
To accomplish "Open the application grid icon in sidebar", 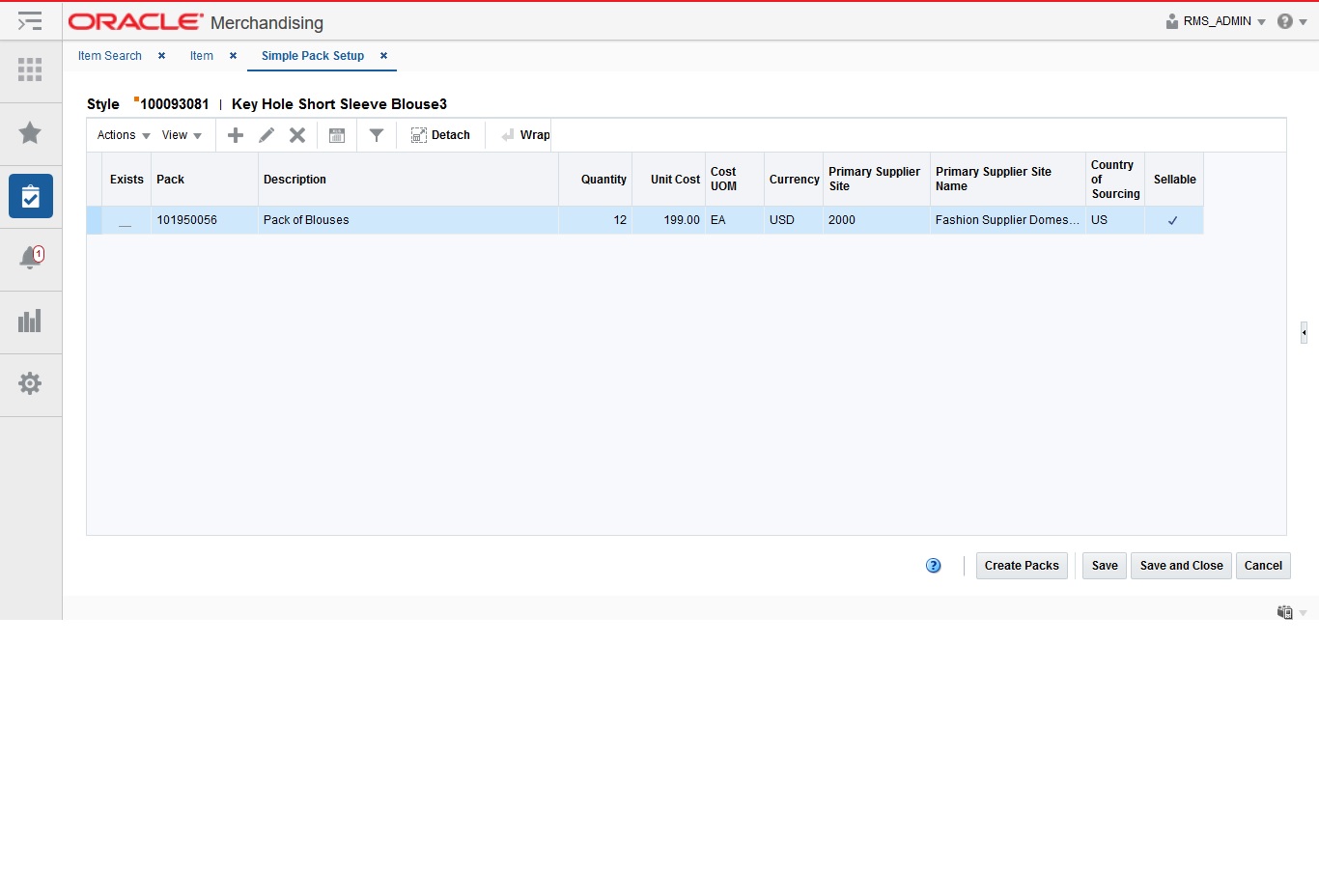I will (x=30, y=70).
